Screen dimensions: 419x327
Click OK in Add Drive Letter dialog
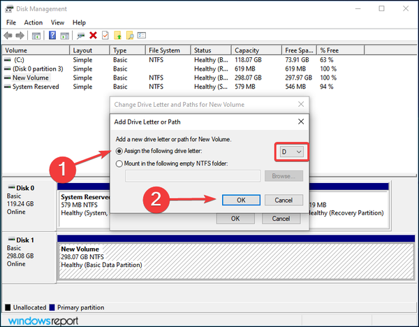(241, 200)
